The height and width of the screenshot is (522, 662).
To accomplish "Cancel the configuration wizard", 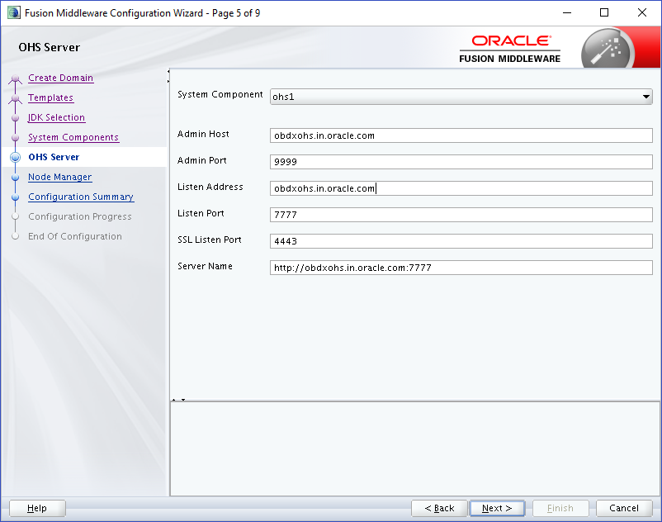I will click(623, 508).
